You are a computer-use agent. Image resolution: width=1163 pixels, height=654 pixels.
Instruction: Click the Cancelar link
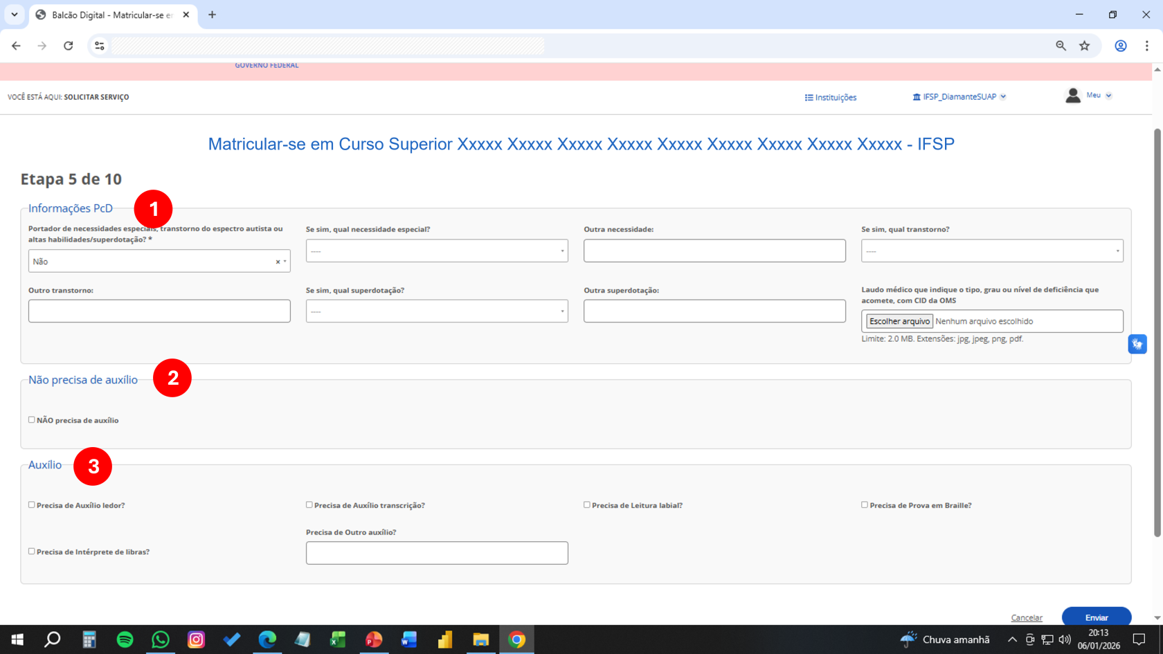point(1026,618)
